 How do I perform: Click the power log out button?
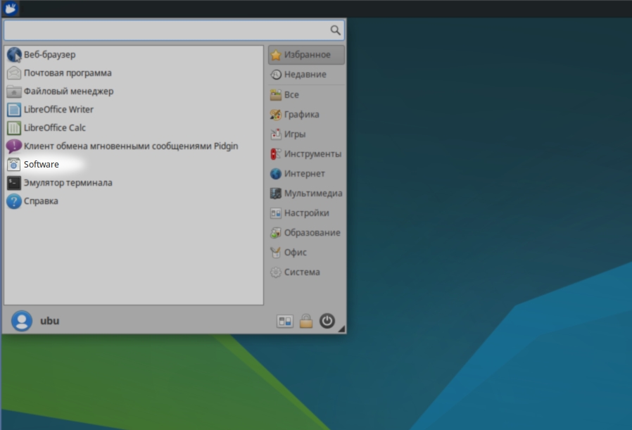327,321
